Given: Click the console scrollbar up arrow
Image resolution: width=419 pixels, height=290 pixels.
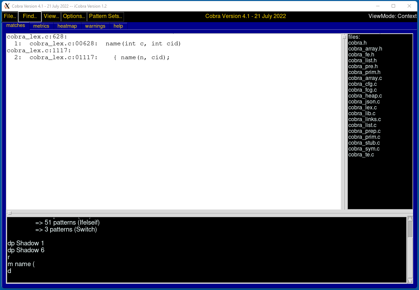Looking at the screenshot, I should (410, 219).
